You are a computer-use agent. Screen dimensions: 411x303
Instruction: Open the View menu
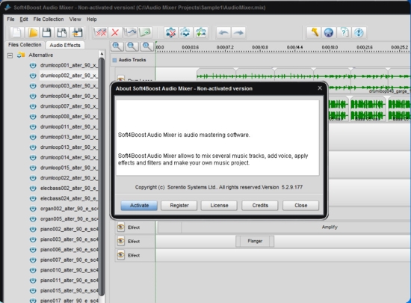pos(75,19)
